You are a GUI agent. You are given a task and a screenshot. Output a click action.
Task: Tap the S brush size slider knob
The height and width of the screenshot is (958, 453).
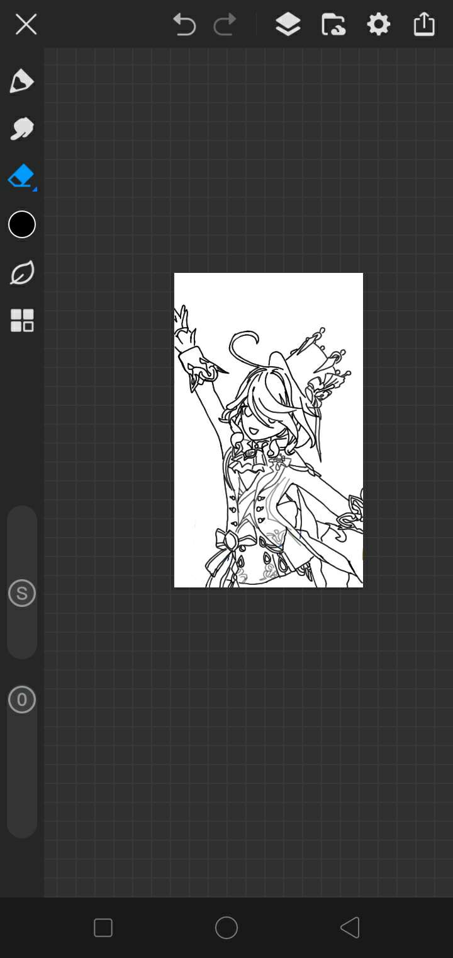[22, 593]
